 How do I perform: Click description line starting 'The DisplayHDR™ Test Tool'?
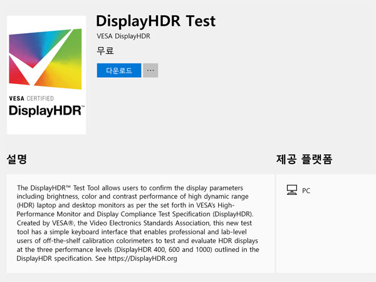[130, 188]
